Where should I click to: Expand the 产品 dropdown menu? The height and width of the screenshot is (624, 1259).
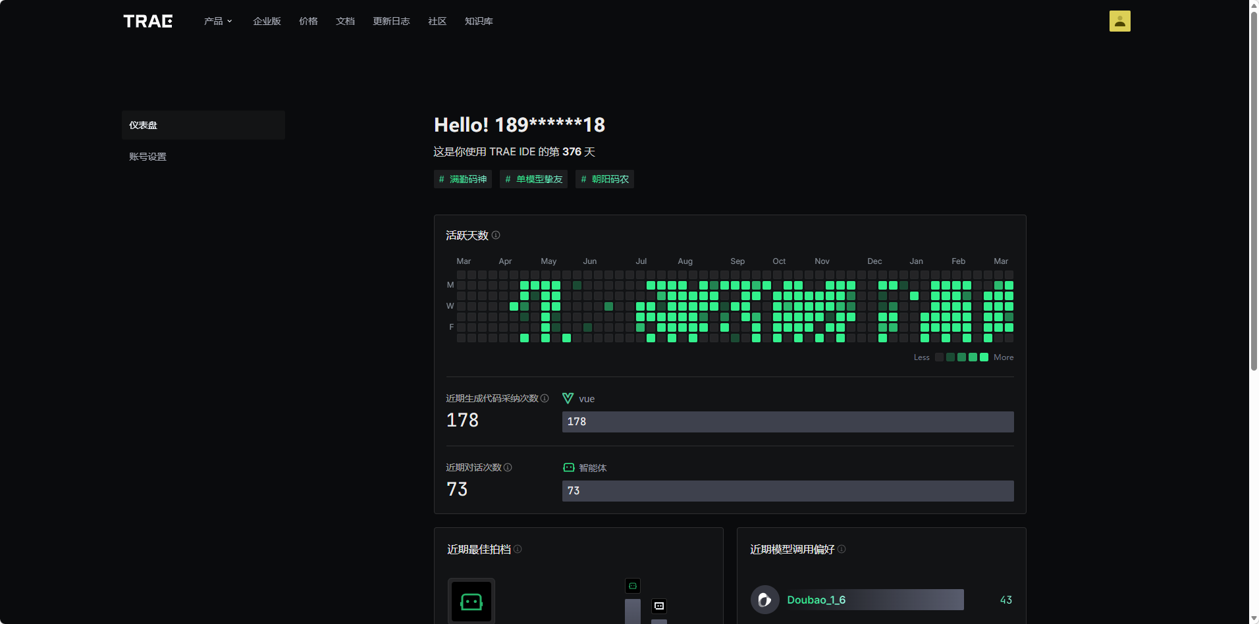coord(218,21)
